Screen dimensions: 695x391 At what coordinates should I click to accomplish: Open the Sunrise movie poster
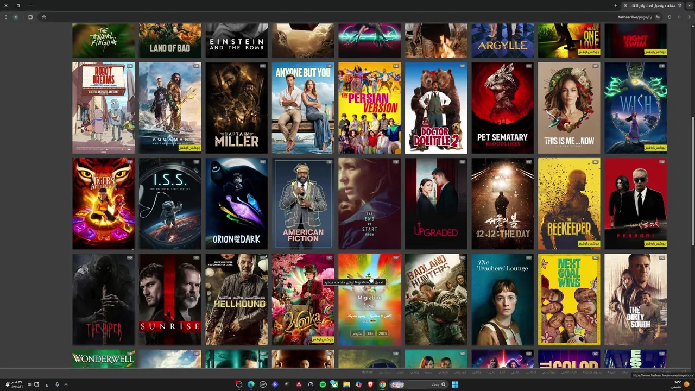point(170,300)
